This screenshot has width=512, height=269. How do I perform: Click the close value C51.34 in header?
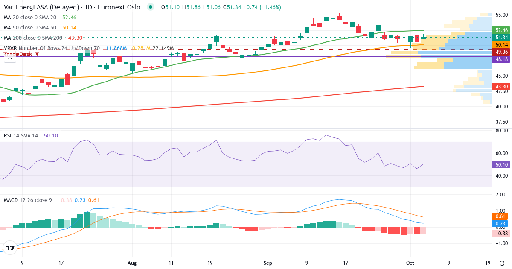(233, 7)
